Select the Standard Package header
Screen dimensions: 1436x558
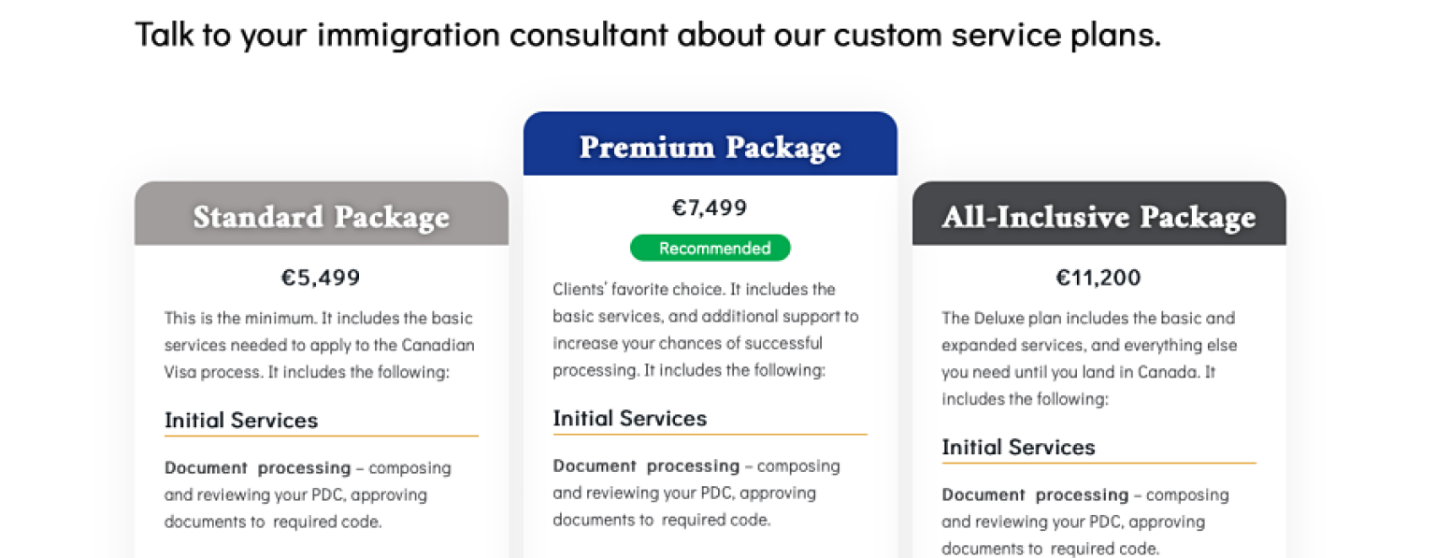click(321, 217)
